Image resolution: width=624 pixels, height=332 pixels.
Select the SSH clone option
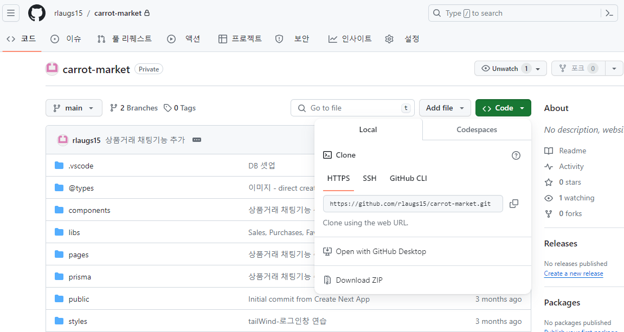coord(369,178)
